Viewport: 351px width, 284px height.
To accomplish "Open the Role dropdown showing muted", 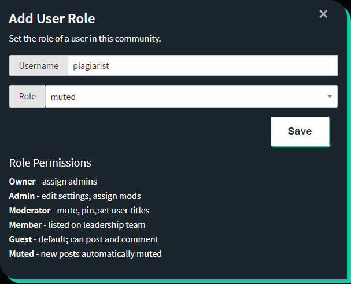I will pos(185,97).
